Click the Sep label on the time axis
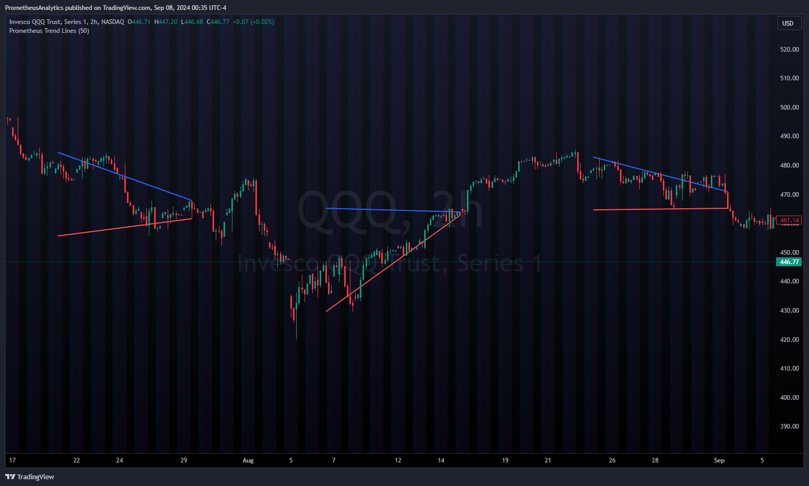The image size is (809, 486). (x=719, y=460)
